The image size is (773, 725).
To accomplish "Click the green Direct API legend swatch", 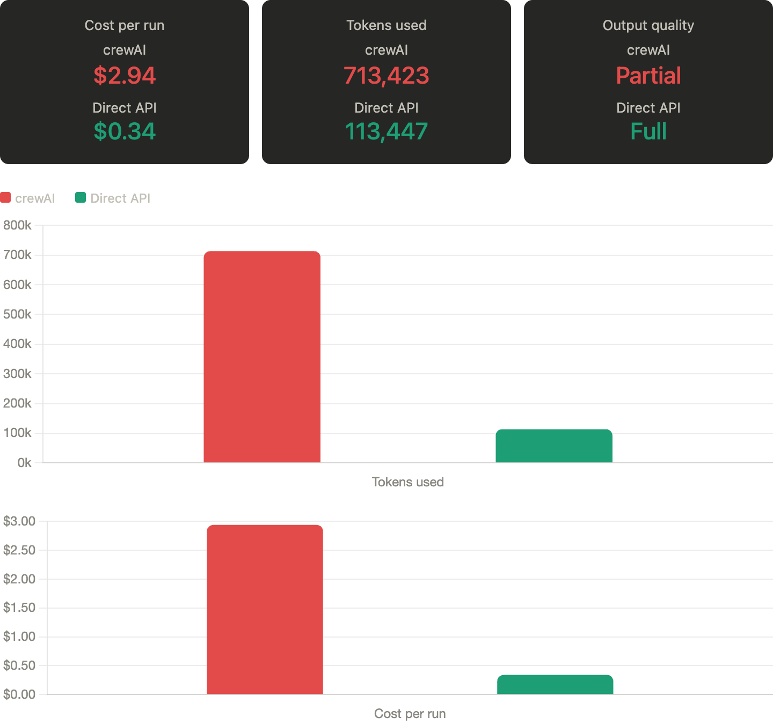I will click(x=81, y=198).
